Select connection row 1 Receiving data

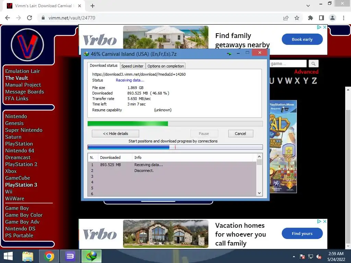pos(172,165)
